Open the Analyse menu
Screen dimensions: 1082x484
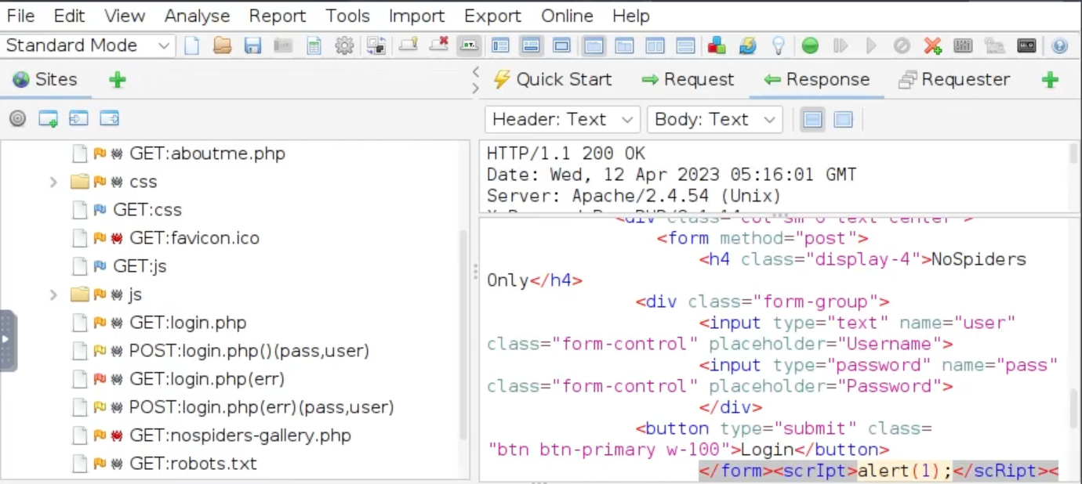point(197,16)
